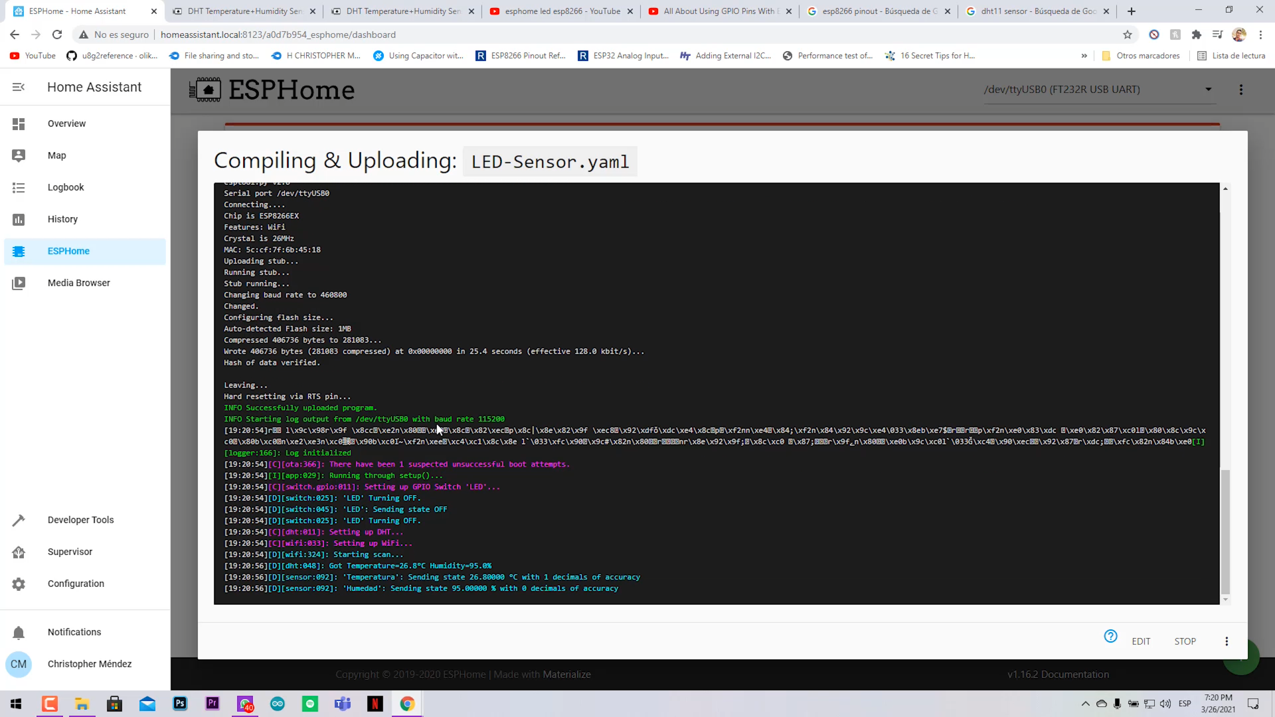Screen dimensions: 1275x717
Task: Open the ESPHome sidebar item
Action: [68, 251]
